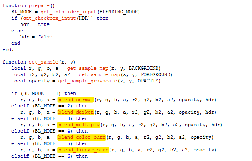
Task: Click the highlighted blend_color_burn function call
Action: [81, 137]
